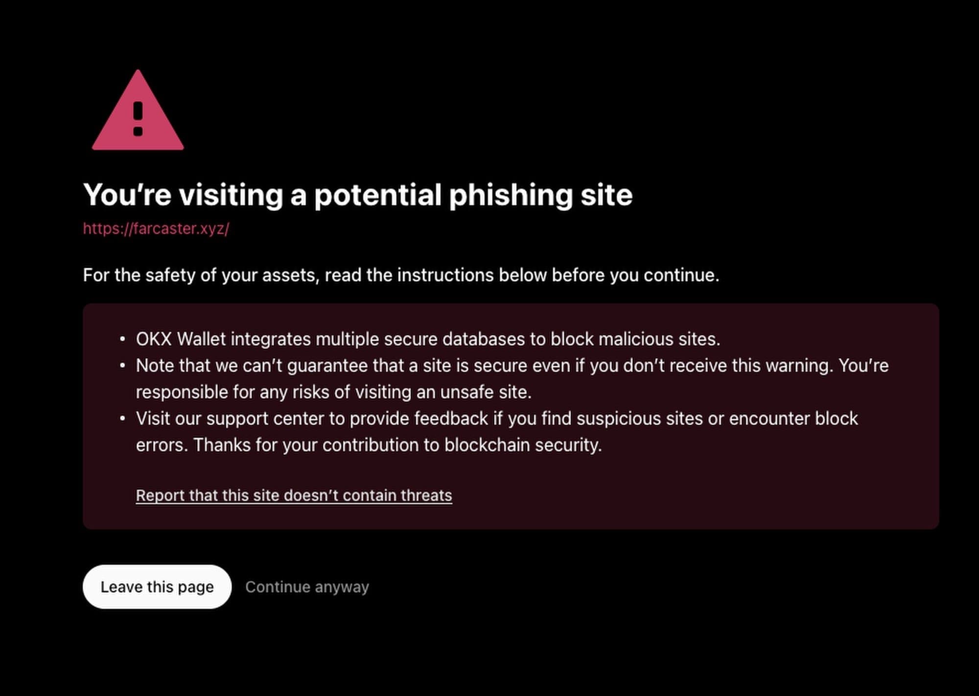
Task: Click the can't guarantee site is secure line
Action: (512, 366)
